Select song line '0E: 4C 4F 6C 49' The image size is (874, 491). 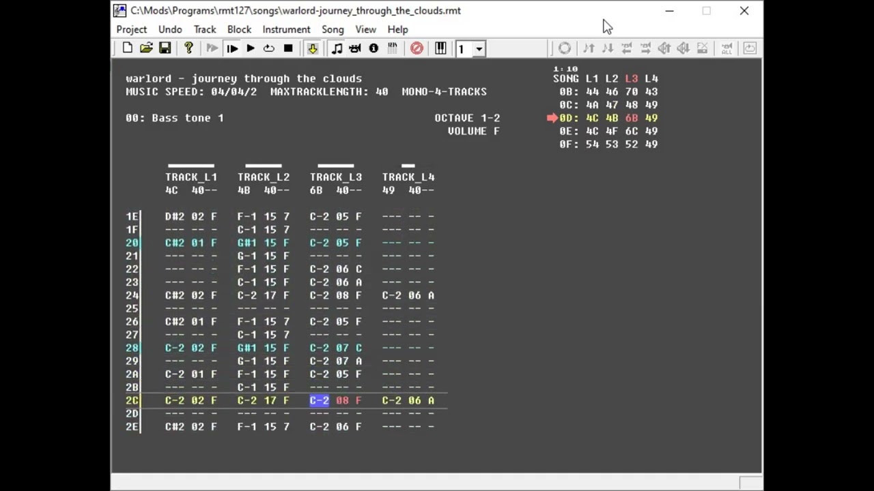click(608, 131)
